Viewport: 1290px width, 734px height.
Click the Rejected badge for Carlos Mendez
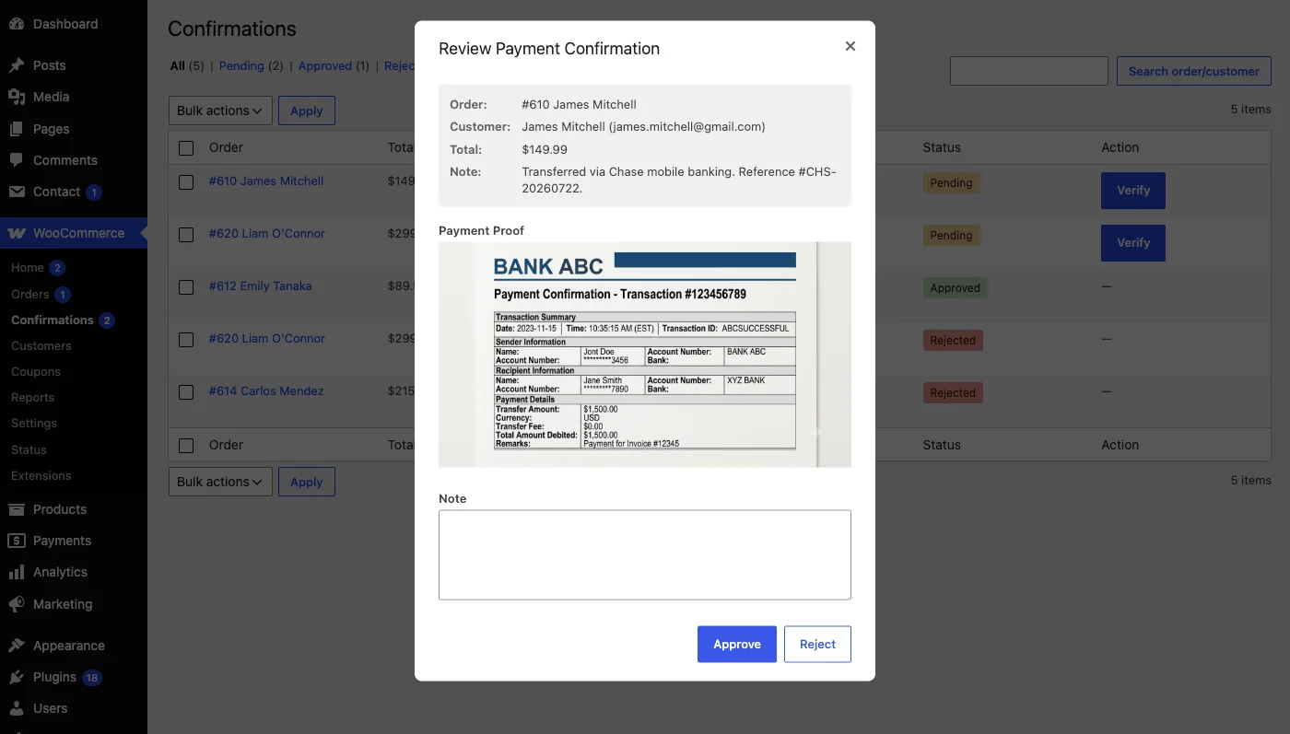coord(953,393)
